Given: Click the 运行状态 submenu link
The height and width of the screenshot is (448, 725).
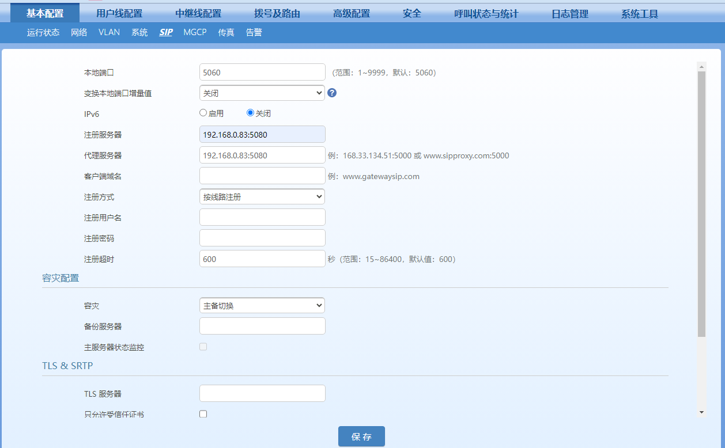Looking at the screenshot, I should [43, 32].
